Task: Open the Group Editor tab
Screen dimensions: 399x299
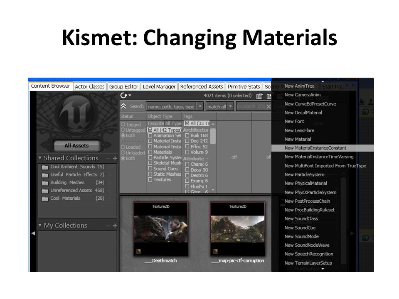Action: coord(124,87)
